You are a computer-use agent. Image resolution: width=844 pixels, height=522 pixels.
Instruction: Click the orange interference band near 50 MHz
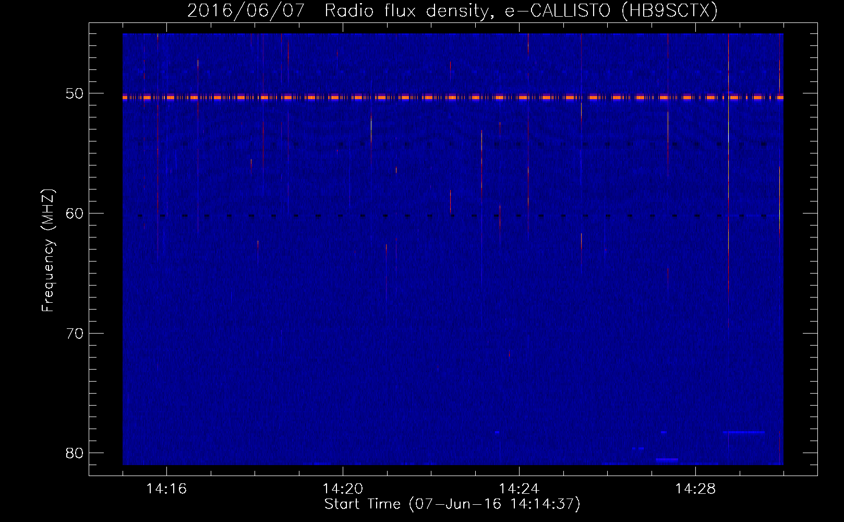click(x=453, y=97)
